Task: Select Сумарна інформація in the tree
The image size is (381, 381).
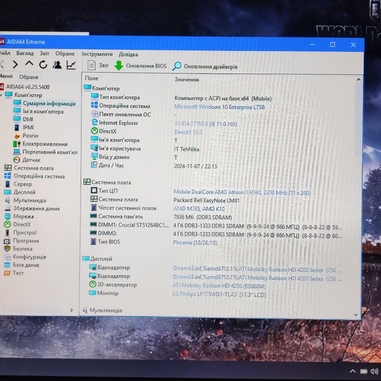Action: tap(49, 103)
